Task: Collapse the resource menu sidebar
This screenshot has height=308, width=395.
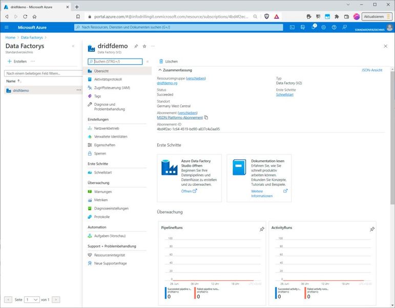Action: point(148,62)
